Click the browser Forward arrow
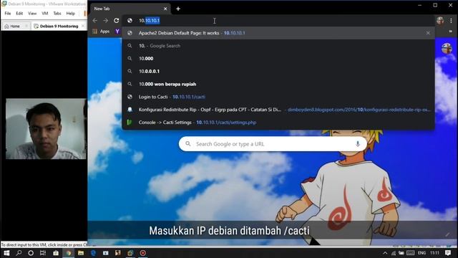Image resolution: width=458 pixels, height=258 pixels. [105, 21]
